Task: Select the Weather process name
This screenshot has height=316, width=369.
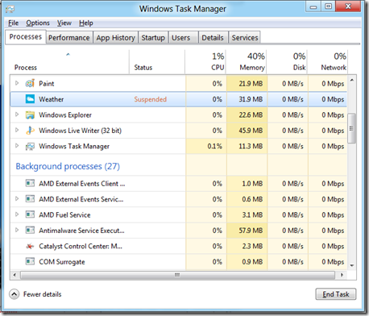Action: (x=52, y=99)
